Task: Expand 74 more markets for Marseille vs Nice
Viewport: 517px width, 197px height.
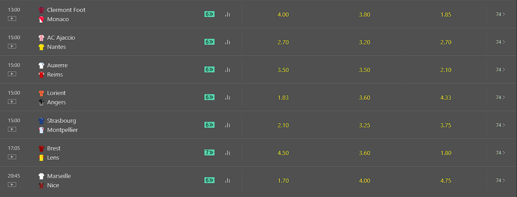Action: tap(500, 180)
